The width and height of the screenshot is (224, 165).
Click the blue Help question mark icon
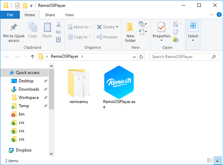(219, 15)
